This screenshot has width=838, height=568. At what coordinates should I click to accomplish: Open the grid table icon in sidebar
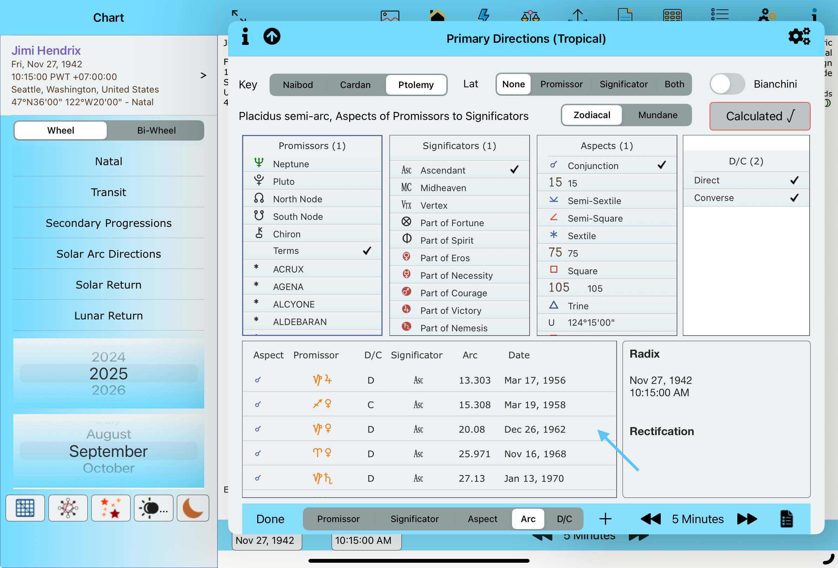coord(25,508)
